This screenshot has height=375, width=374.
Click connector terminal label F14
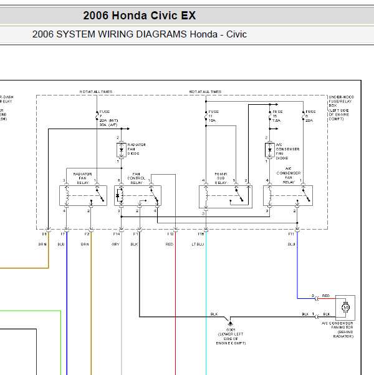(117, 234)
